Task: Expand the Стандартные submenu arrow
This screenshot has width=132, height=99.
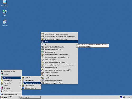Action: pos(40,86)
